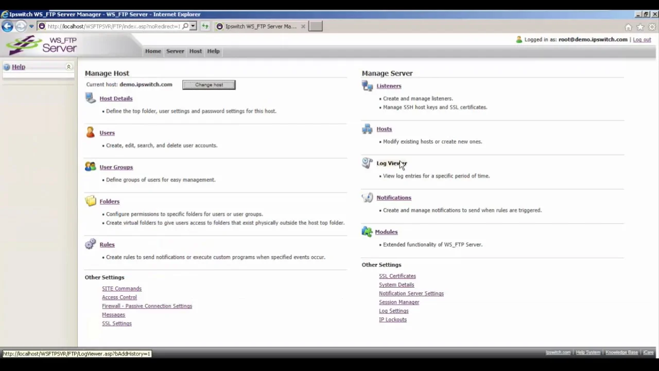Viewport: 659px width, 371px height.
Task: Click the WS_FTP Server logo
Action: point(42,45)
